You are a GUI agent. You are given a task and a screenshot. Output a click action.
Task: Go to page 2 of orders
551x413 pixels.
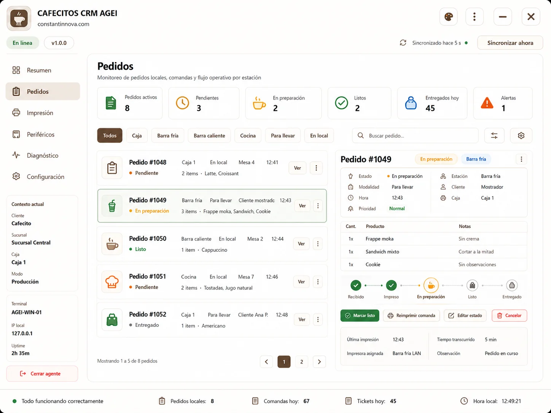[x=302, y=362]
